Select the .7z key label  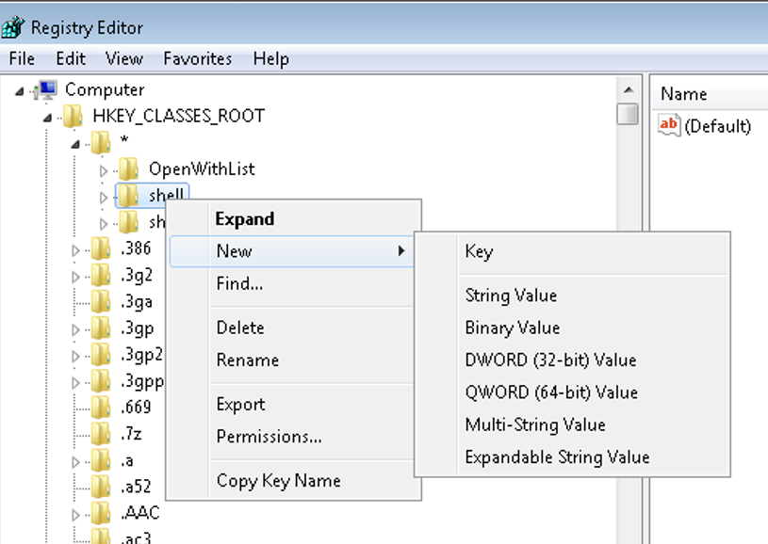coord(131,434)
